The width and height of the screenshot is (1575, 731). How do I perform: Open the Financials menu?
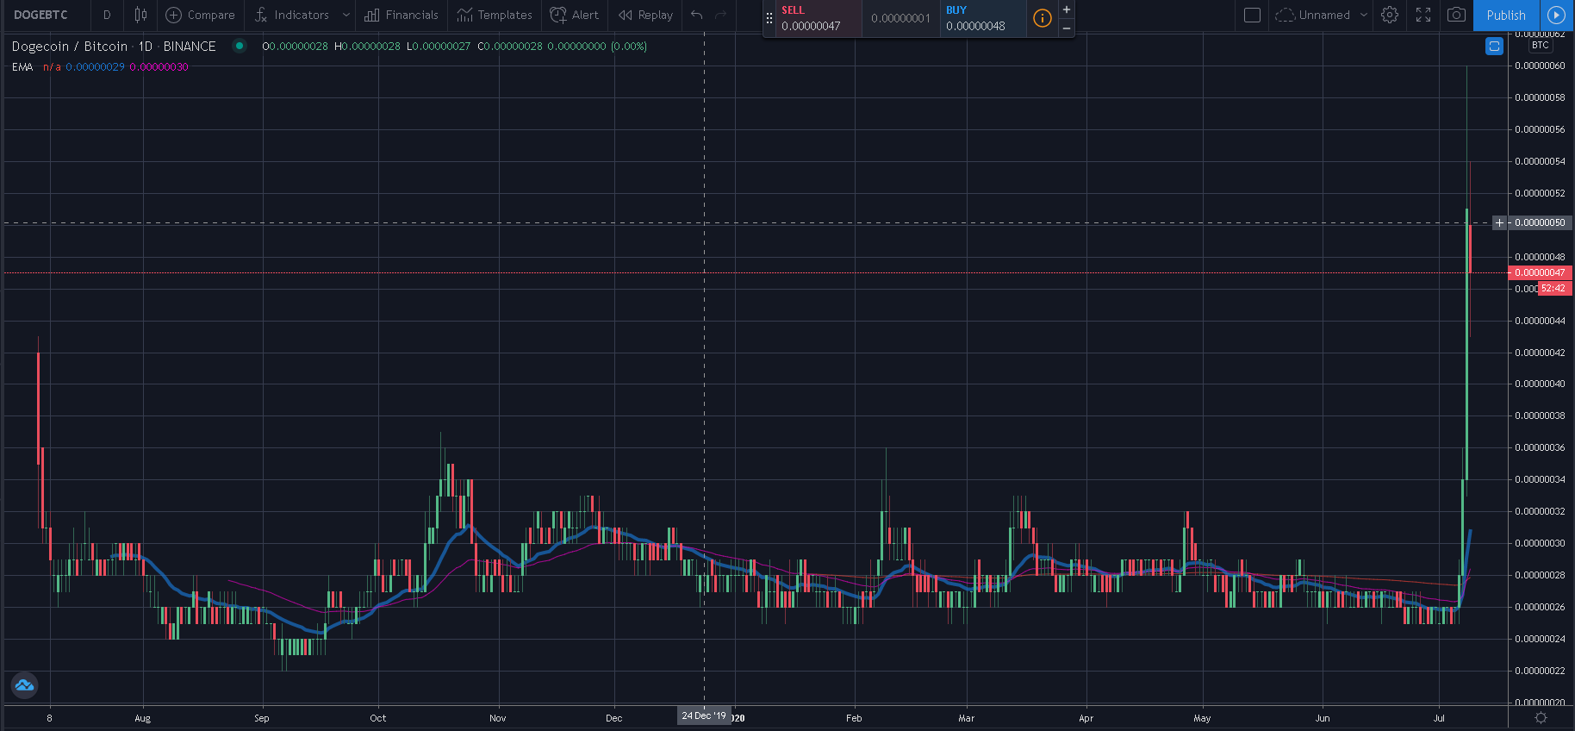tap(402, 15)
